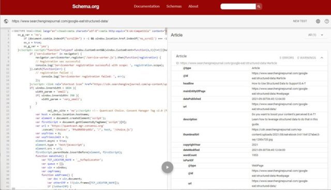
Task: Click the 'function makeStub()' code line
Action: (51, 156)
